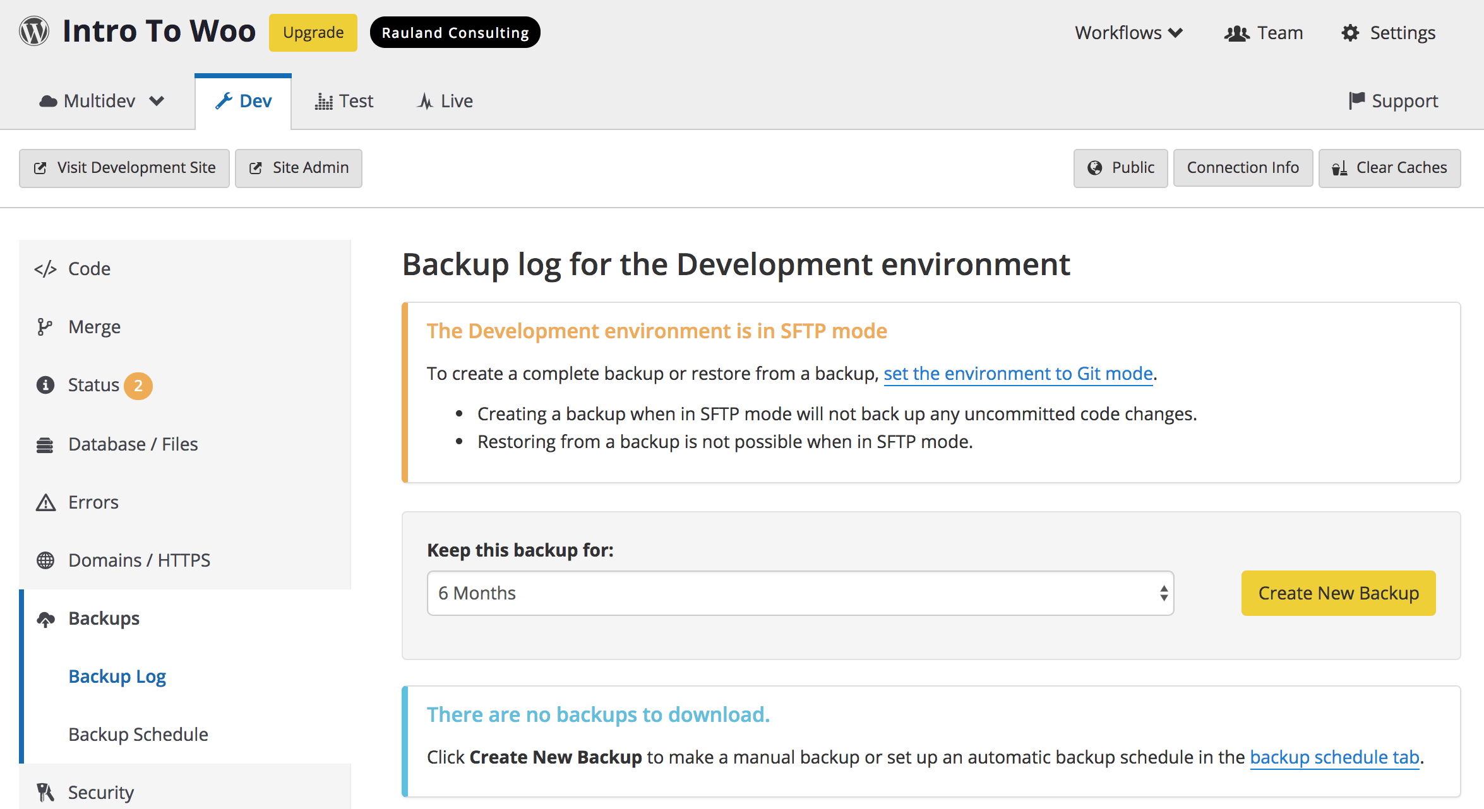Click the Security key icon in sidebar
Viewport: 1484px width, 809px height.
pos(45,791)
